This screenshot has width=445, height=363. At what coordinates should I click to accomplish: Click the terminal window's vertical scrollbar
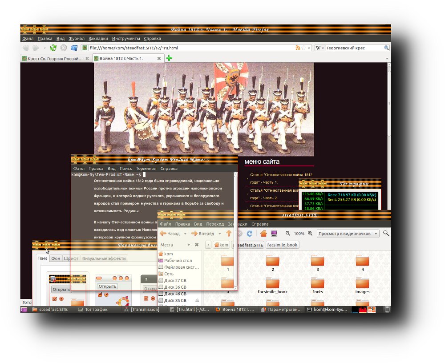(x=235, y=230)
